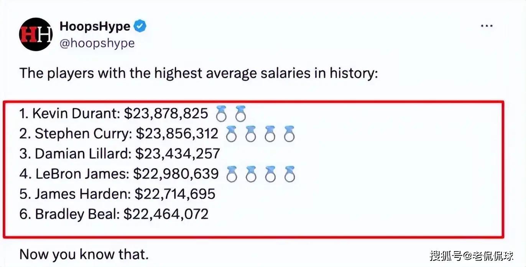Open the @hoopshype handle link
Viewport: 526px width, 267px height.
click(x=97, y=43)
